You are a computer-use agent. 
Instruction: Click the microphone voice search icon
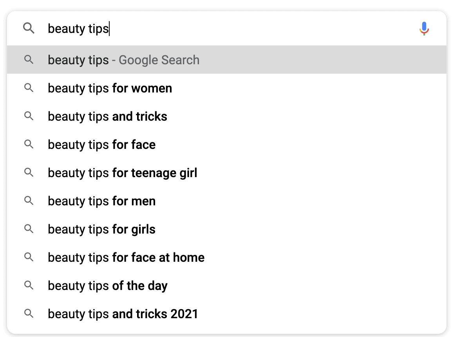pos(424,29)
